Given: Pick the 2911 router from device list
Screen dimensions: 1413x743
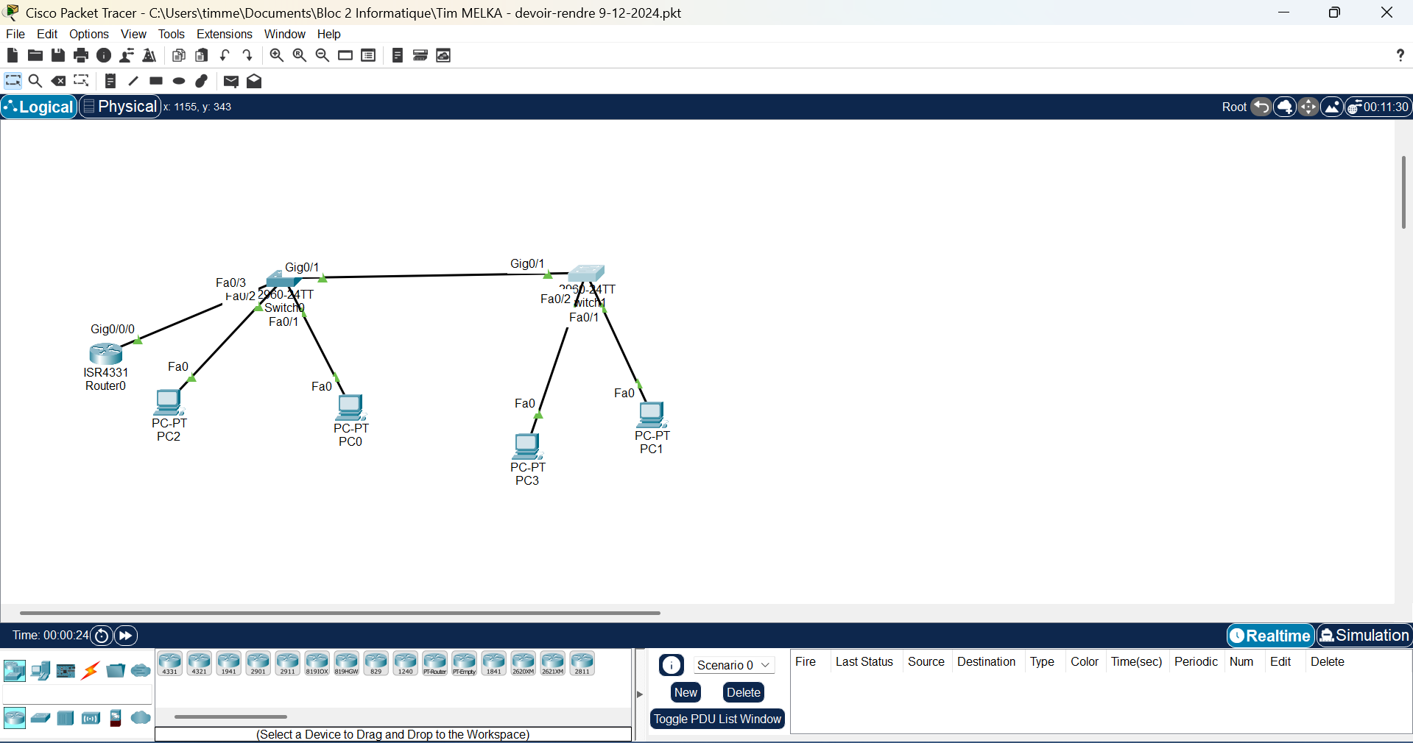Looking at the screenshot, I should tap(287, 663).
